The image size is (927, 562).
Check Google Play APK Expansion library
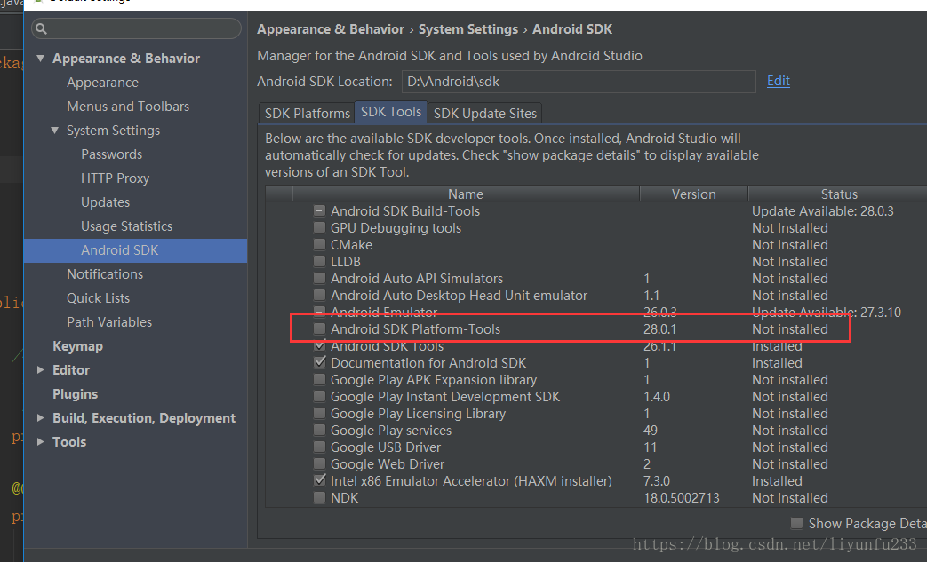click(x=319, y=380)
